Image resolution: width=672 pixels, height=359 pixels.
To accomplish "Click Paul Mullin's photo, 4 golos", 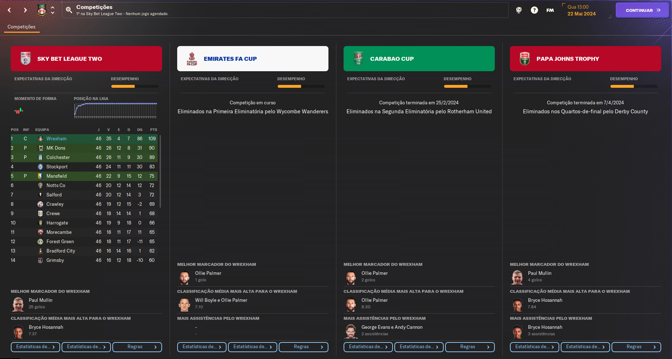I will pos(517,277).
